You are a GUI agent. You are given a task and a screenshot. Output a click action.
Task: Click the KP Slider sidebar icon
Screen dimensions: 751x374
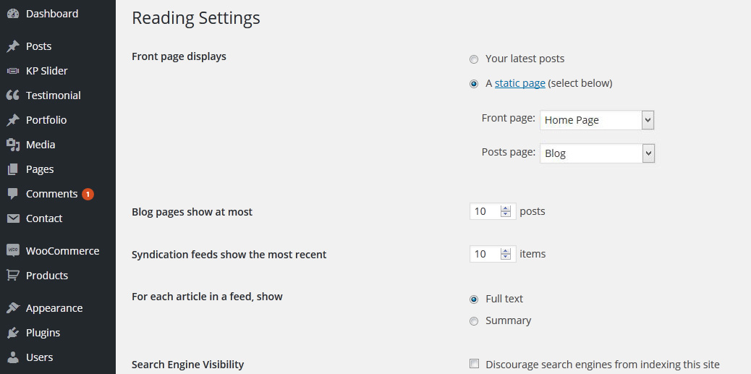point(12,71)
